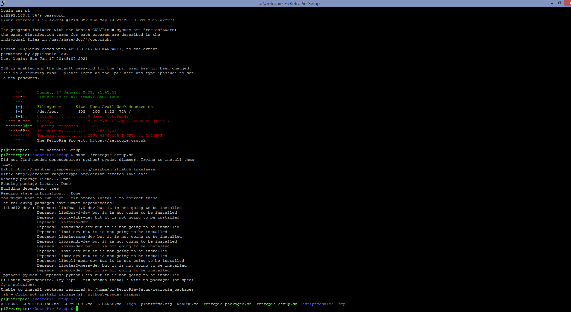Click the 'logs' directory in the listing
The image size is (571, 312).
tap(131, 304)
